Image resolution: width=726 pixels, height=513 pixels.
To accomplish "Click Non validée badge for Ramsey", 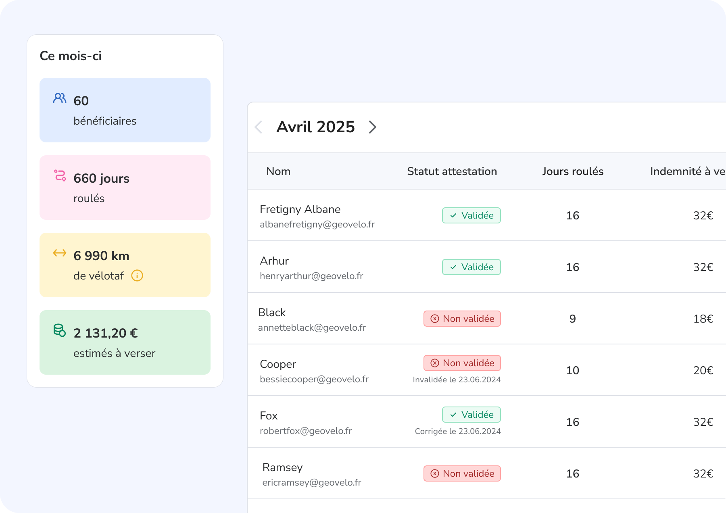I will tap(462, 473).
